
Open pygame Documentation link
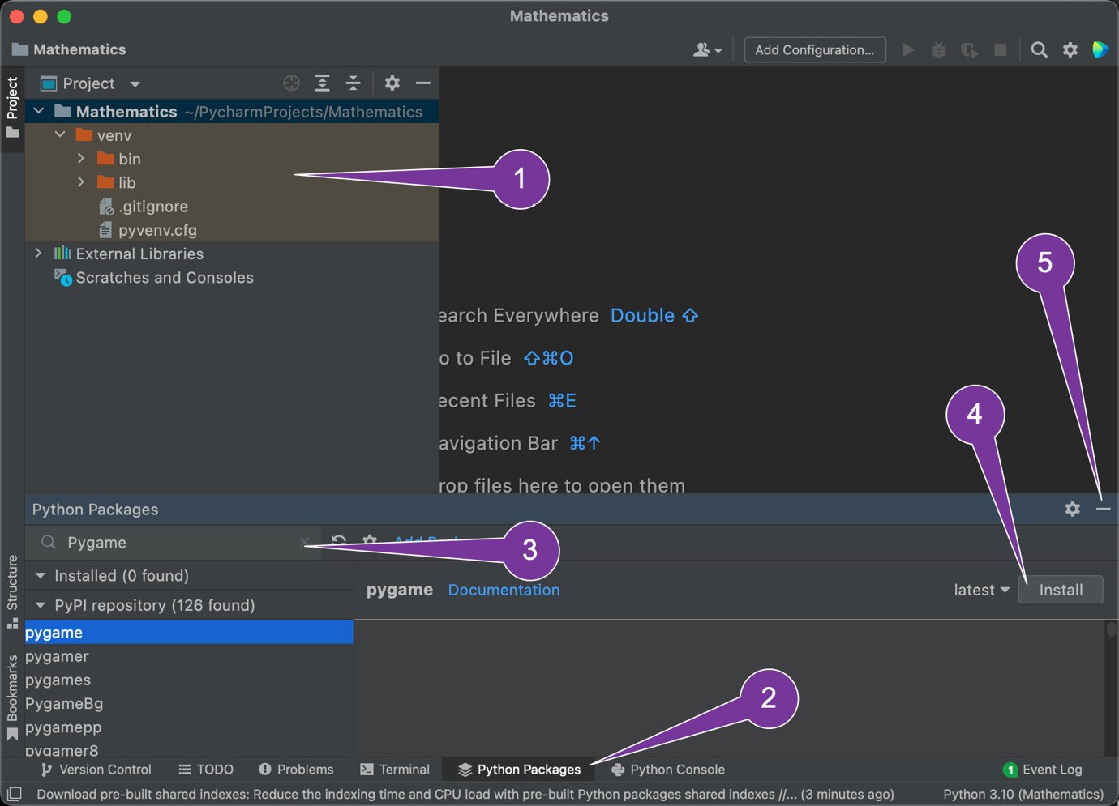(504, 590)
